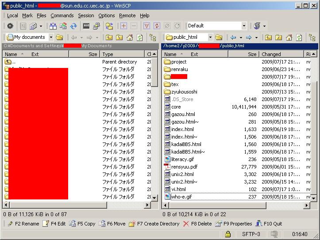
Task: Open terminal console icon
Action: tap(86, 26)
